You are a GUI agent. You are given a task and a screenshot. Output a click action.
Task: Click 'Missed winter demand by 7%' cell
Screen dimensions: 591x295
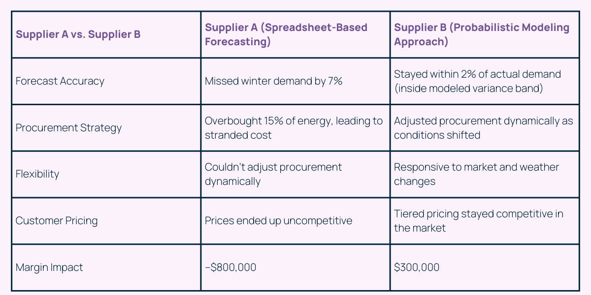point(273,81)
